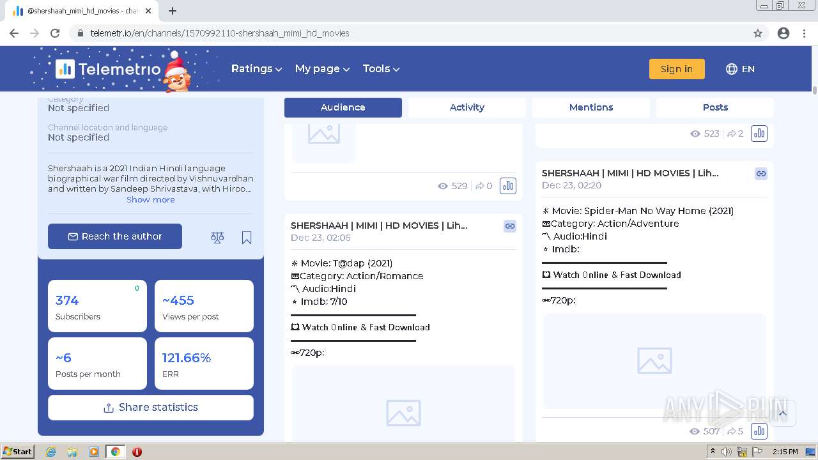Select the Posts per month card

pyautogui.click(x=97, y=364)
